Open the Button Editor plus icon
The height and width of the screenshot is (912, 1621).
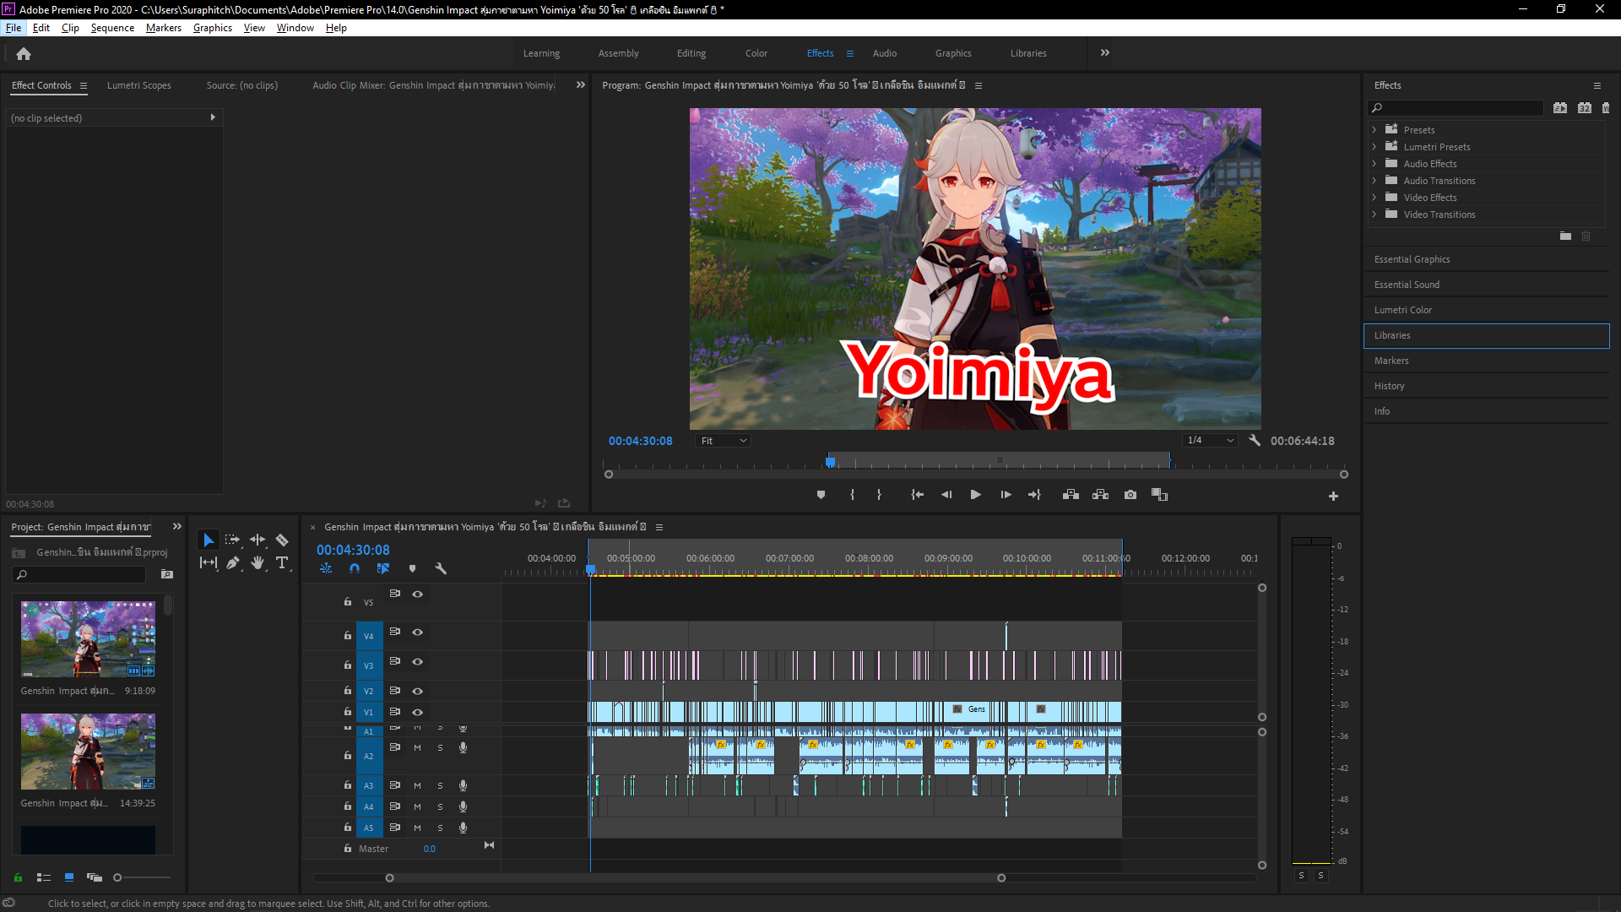click(x=1333, y=497)
